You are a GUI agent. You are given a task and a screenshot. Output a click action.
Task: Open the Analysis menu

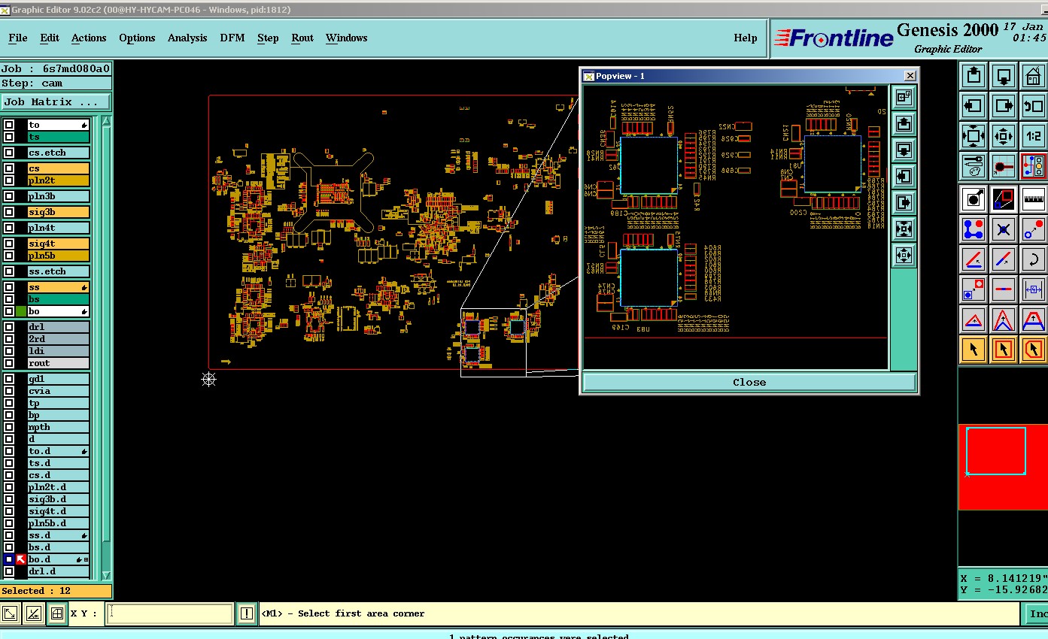coord(187,38)
